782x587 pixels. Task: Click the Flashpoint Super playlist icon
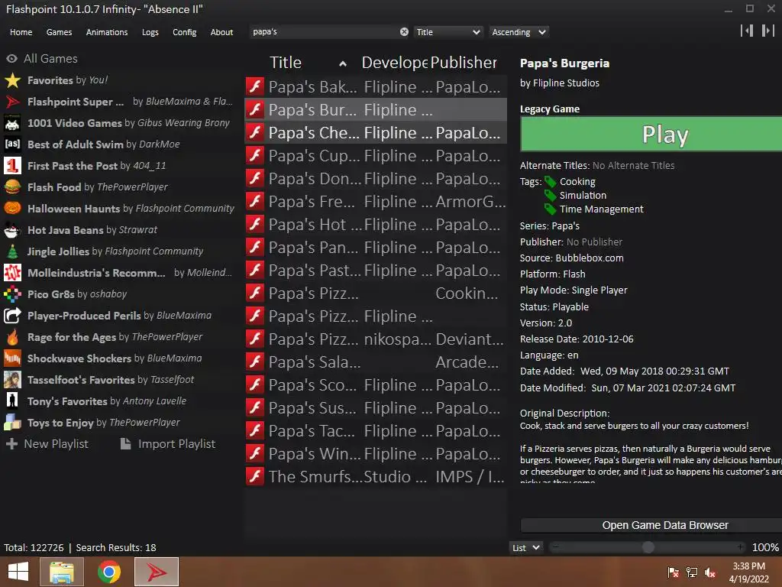(12, 102)
